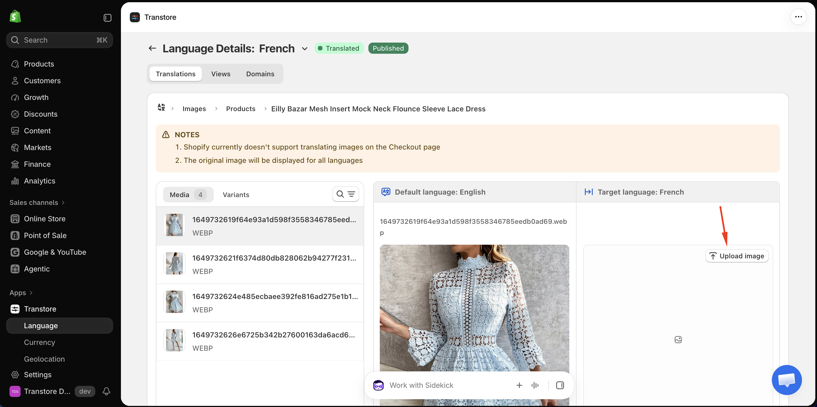817x407 pixels.
Task: Click the Sidekick avatar icon
Action: [378, 385]
